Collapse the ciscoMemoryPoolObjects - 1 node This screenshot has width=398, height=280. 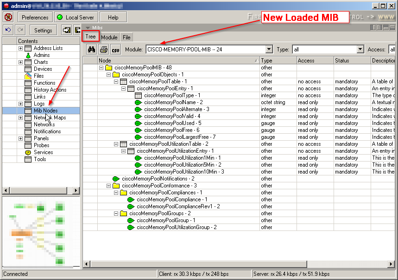[x=108, y=75]
